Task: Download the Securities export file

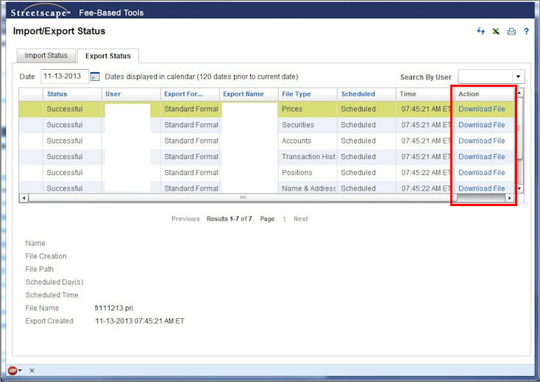Action: coord(481,125)
